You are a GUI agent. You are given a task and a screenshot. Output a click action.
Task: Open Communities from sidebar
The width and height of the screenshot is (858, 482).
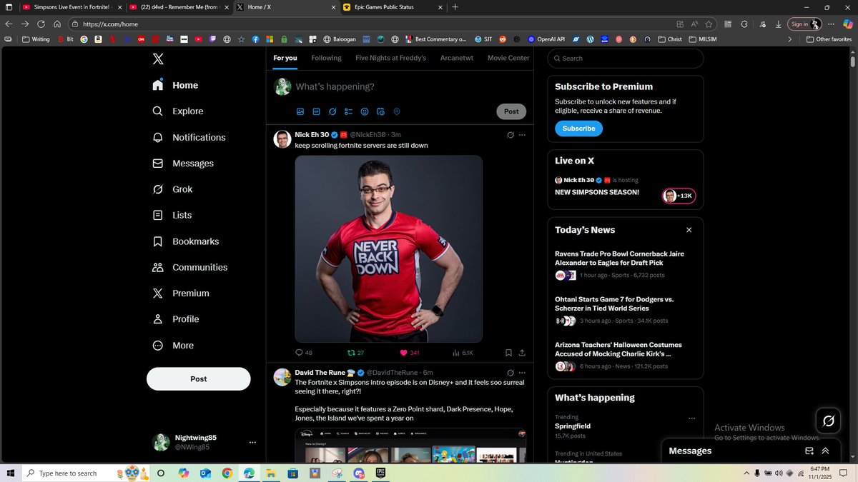point(190,267)
